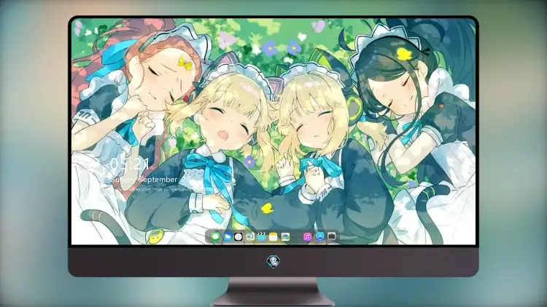Viewport: 547px width, 307px height.
Task: Open the Photos gallery dock icon
Action: (285, 236)
